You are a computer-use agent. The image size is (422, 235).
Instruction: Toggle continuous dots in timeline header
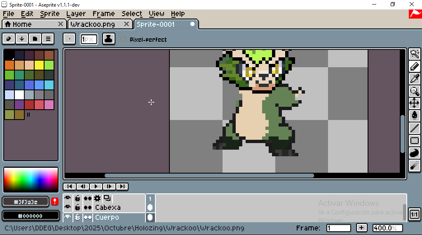click(x=87, y=198)
